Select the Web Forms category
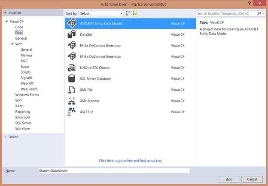 (x=29, y=89)
